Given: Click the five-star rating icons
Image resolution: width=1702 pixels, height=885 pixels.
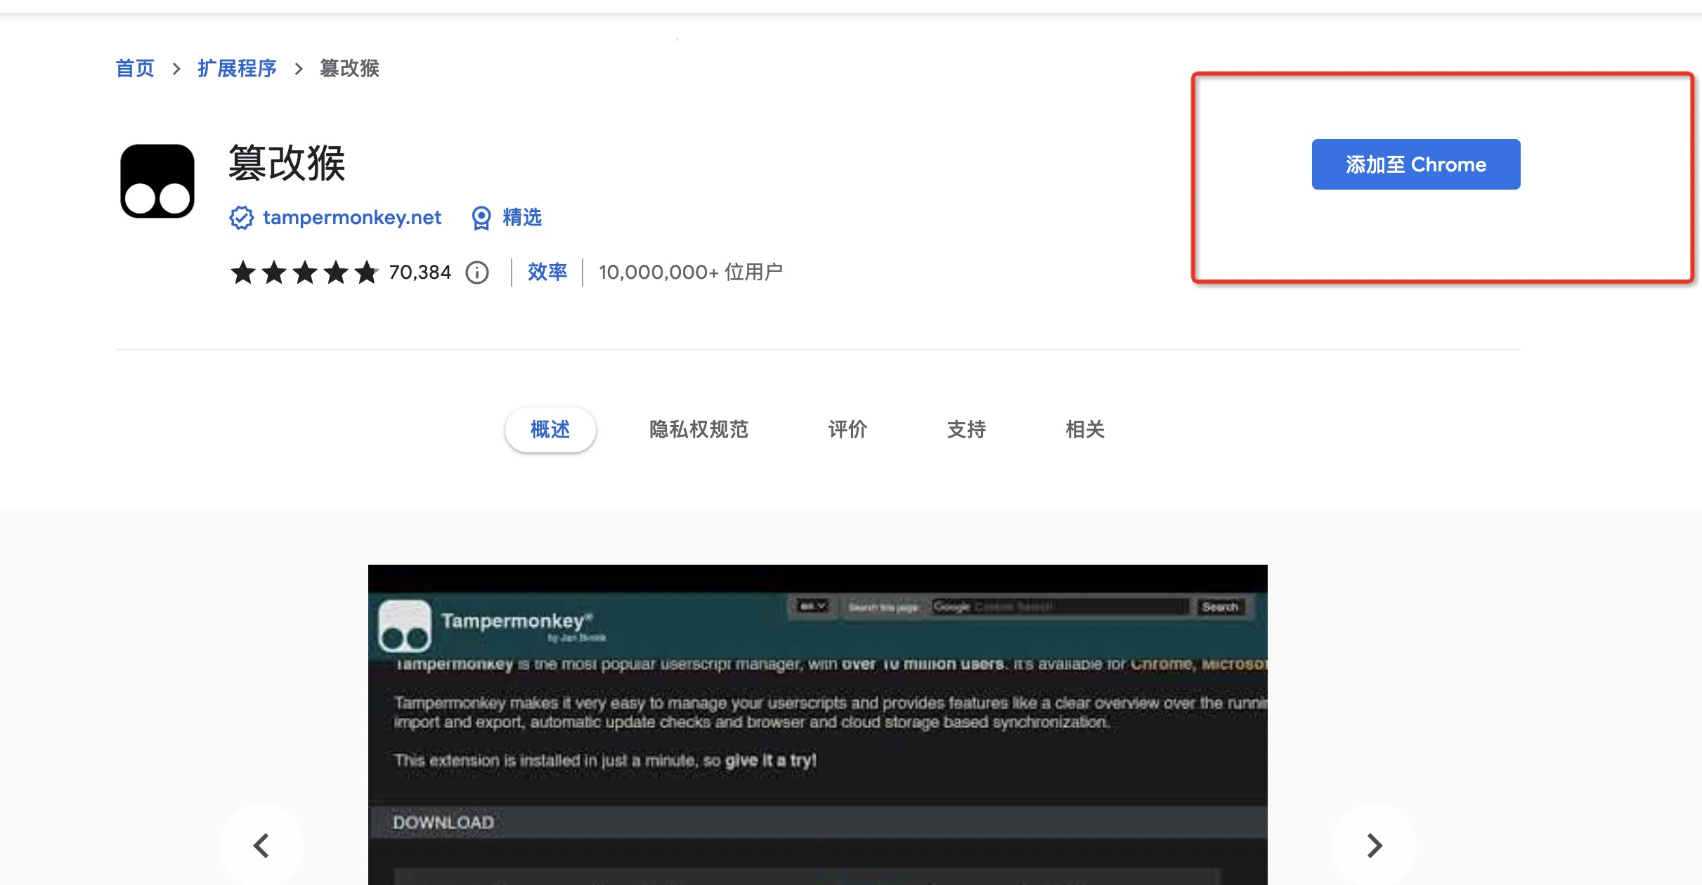Looking at the screenshot, I should tap(305, 273).
